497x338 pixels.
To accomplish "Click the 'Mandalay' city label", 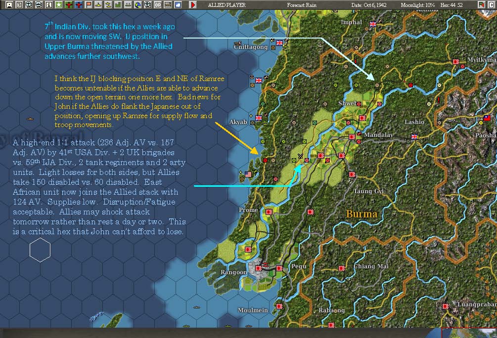I will [378, 135].
